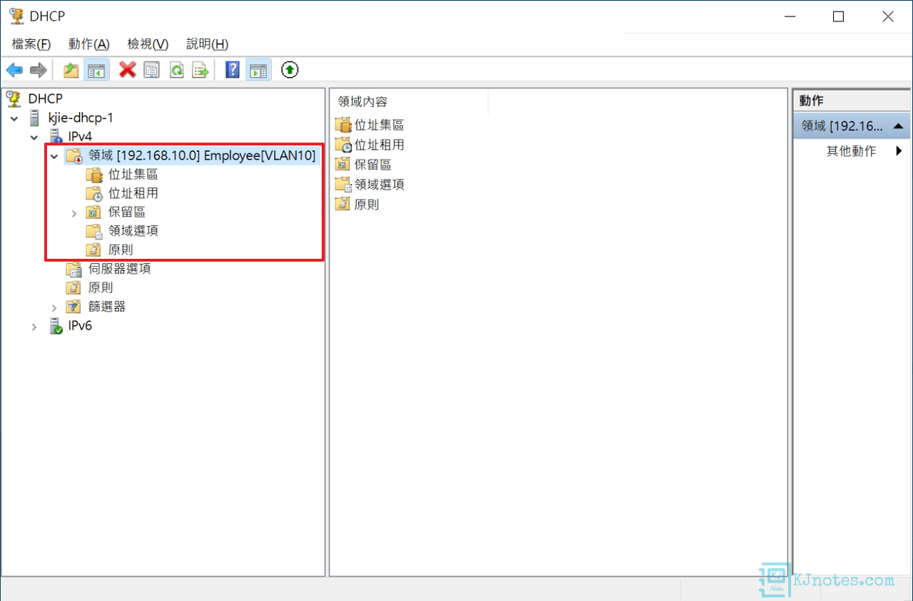Select the DHCP root node in tree
913x601 pixels.
[x=46, y=98]
